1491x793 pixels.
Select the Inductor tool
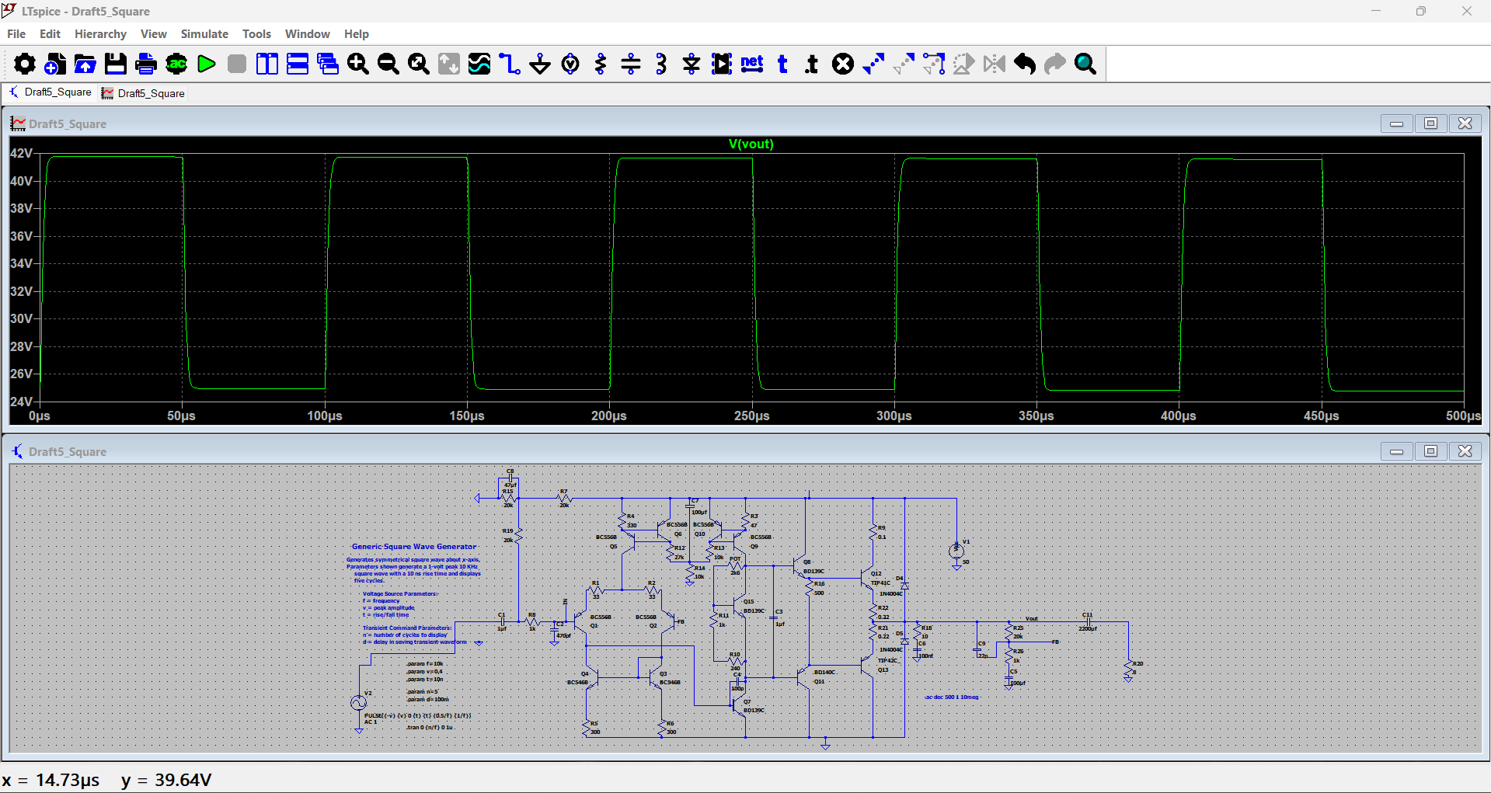pyautogui.click(x=661, y=64)
